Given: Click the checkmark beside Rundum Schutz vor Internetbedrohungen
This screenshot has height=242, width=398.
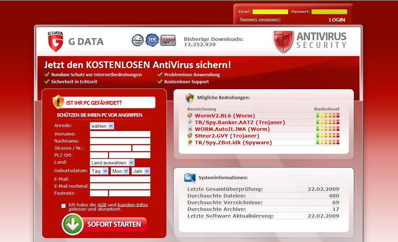Looking at the screenshot, I should (x=47, y=74).
